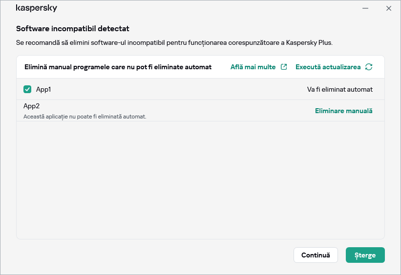Click the empty area below the app list
This screenshot has width=401, height=275.
pyautogui.click(x=200, y=180)
